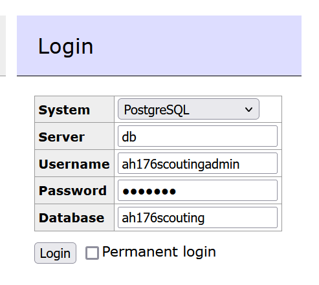Click empty space right of System dropdown

point(270,109)
